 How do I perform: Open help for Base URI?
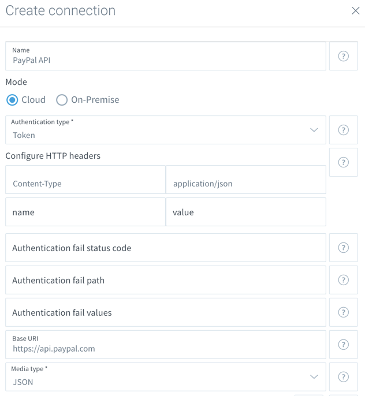pos(344,345)
